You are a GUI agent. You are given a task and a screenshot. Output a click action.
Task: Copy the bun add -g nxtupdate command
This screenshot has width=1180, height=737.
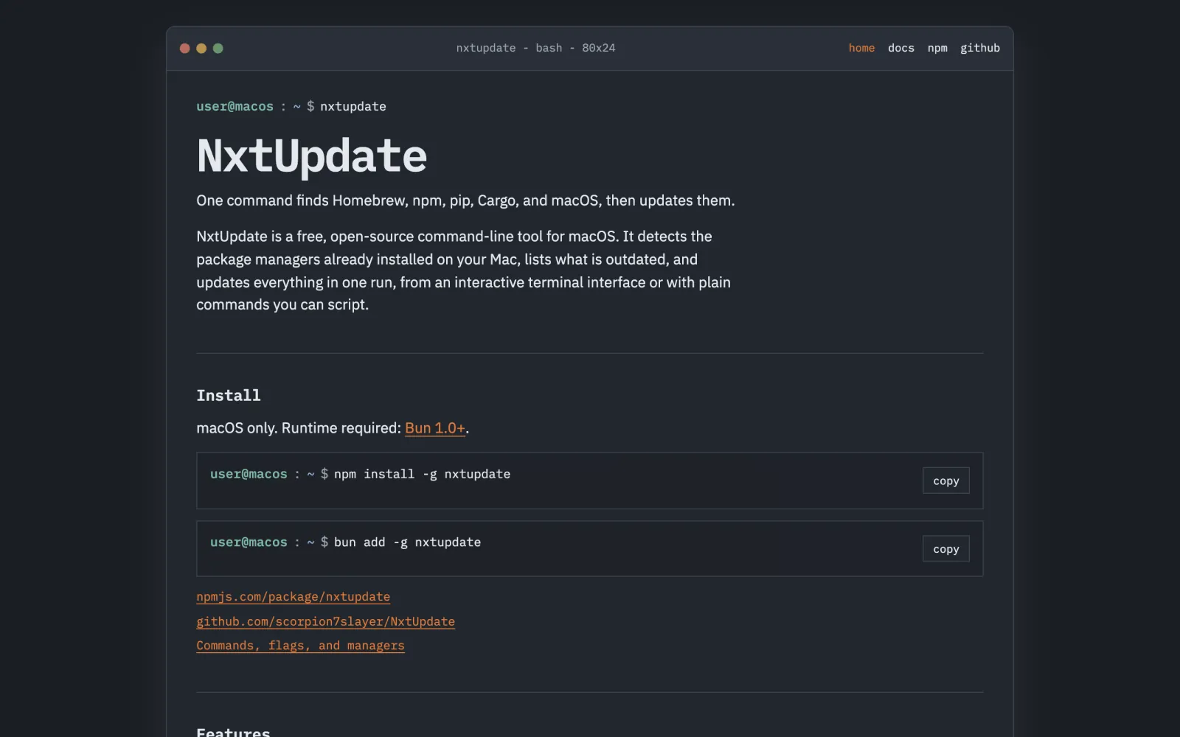tap(945, 548)
